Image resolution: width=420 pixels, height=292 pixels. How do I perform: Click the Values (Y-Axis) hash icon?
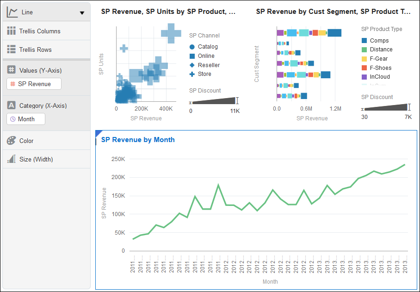point(11,70)
